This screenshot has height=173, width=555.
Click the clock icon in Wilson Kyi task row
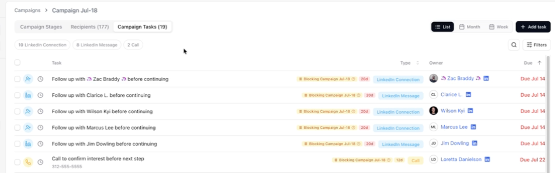pyautogui.click(x=41, y=111)
